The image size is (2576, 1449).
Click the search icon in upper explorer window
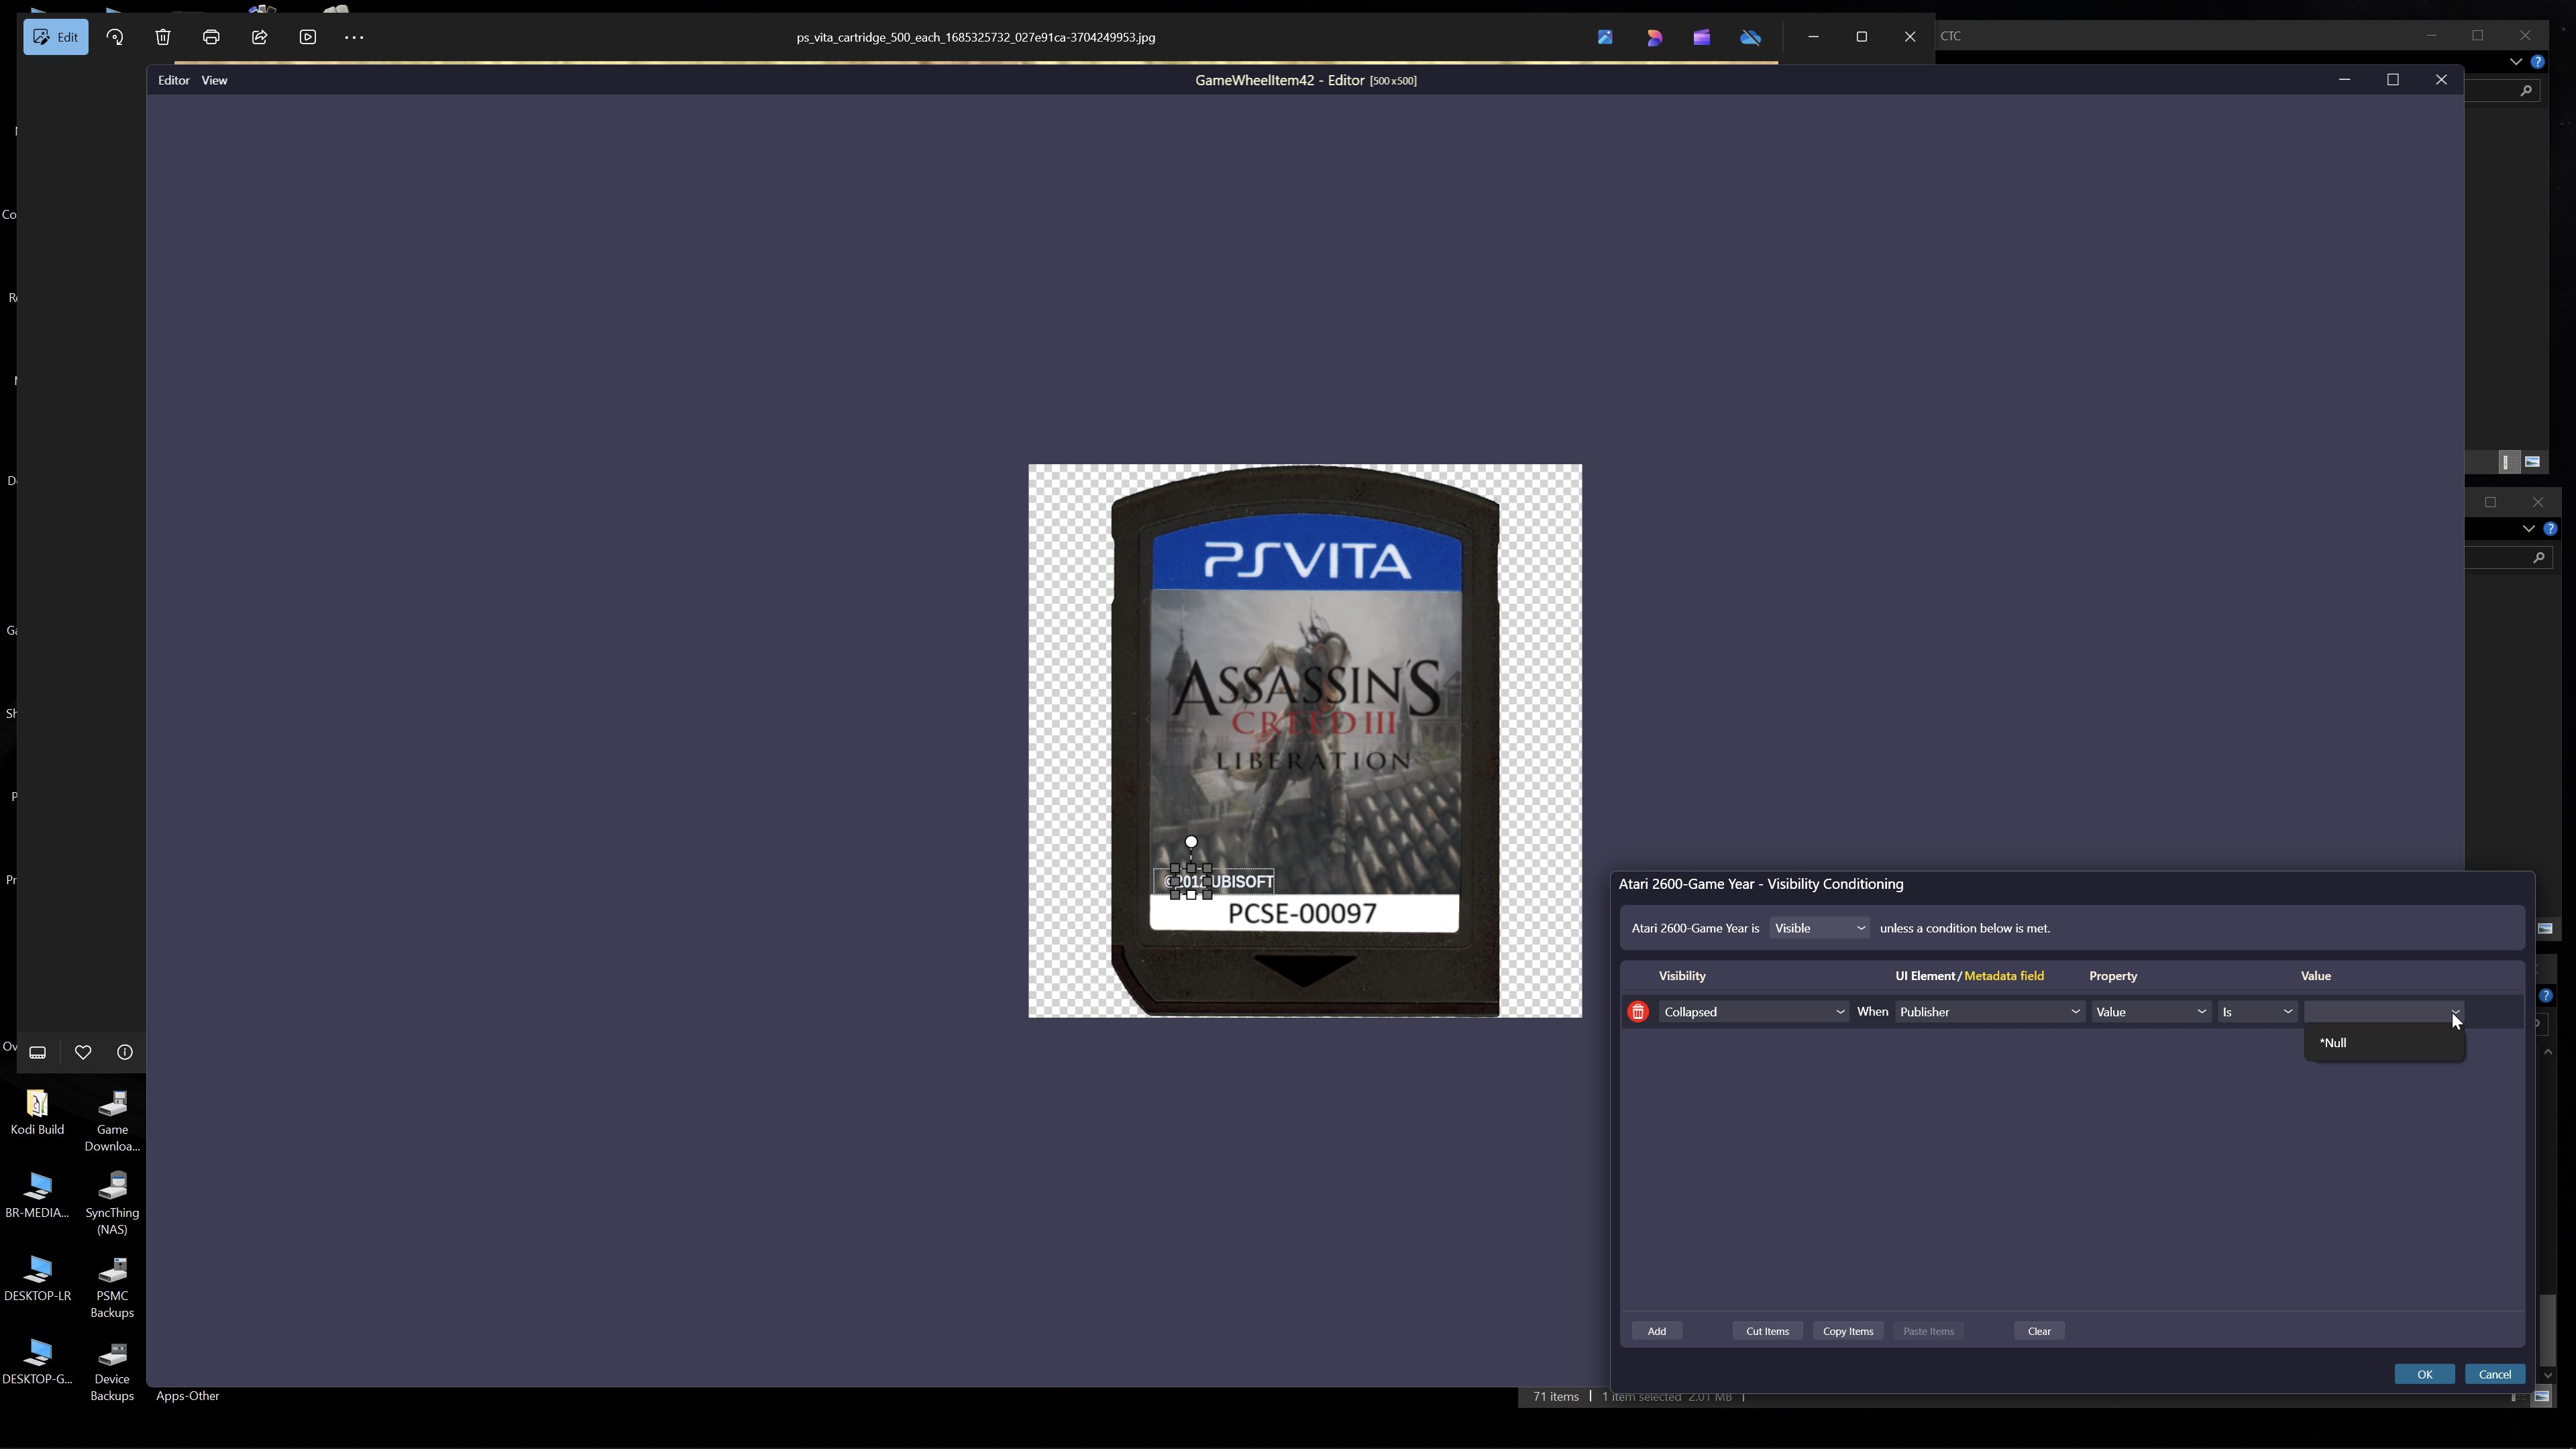tap(2526, 91)
